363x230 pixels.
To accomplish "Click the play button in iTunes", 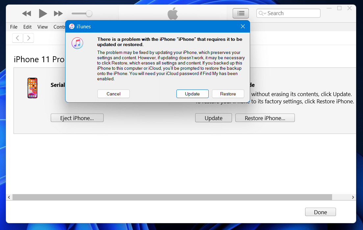I will (x=42, y=13).
